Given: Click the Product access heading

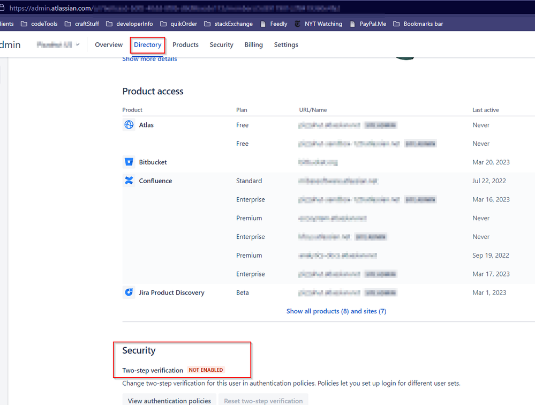Looking at the screenshot, I should tap(153, 91).
